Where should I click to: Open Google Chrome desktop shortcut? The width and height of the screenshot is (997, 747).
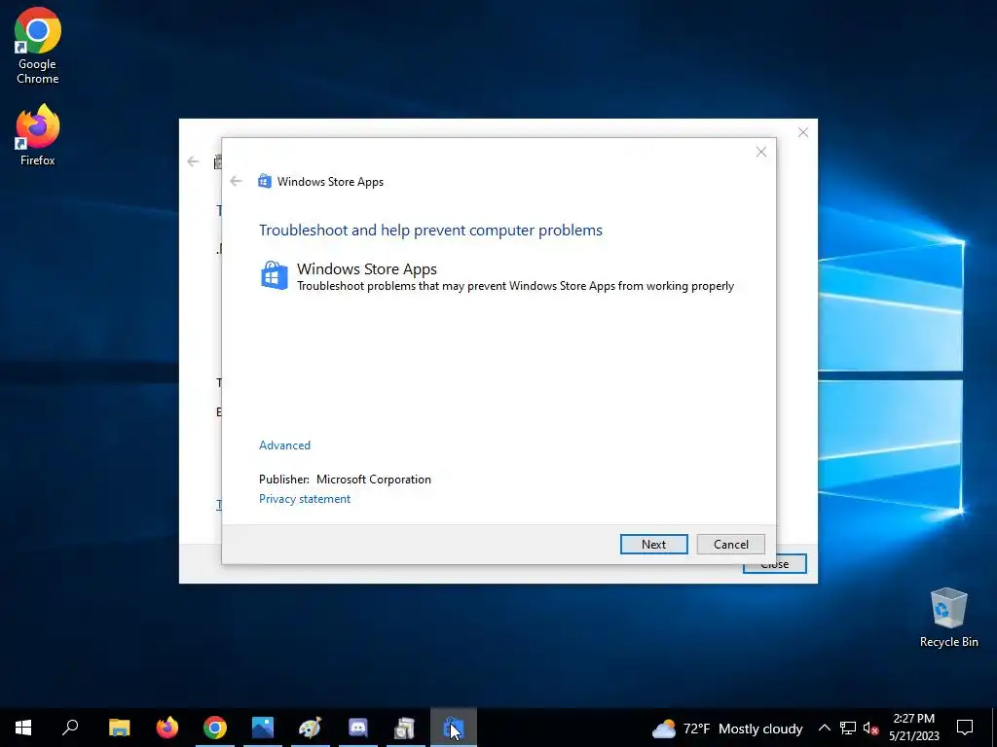click(x=38, y=46)
